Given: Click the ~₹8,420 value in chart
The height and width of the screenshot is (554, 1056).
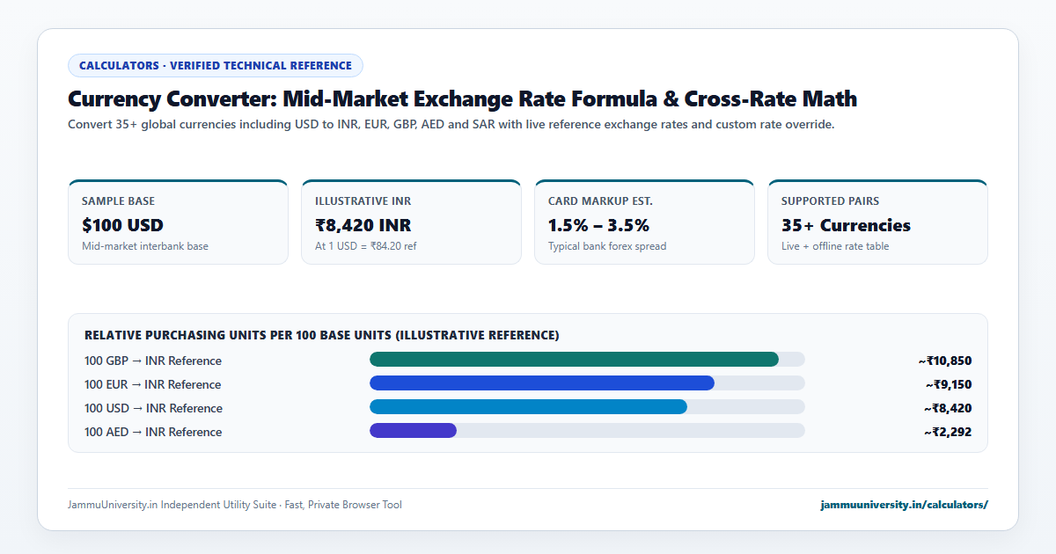Looking at the screenshot, I should tap(947, 408).
